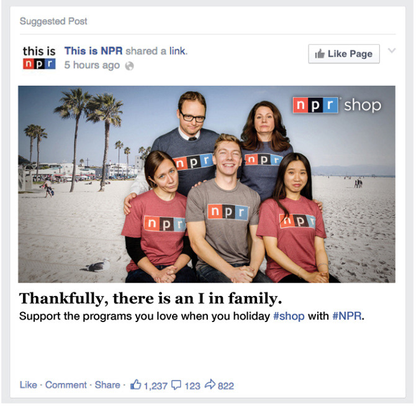Viewport: 416px width, 406px height.
Task: Open the This is NPR page link
Action: (93, 51)
